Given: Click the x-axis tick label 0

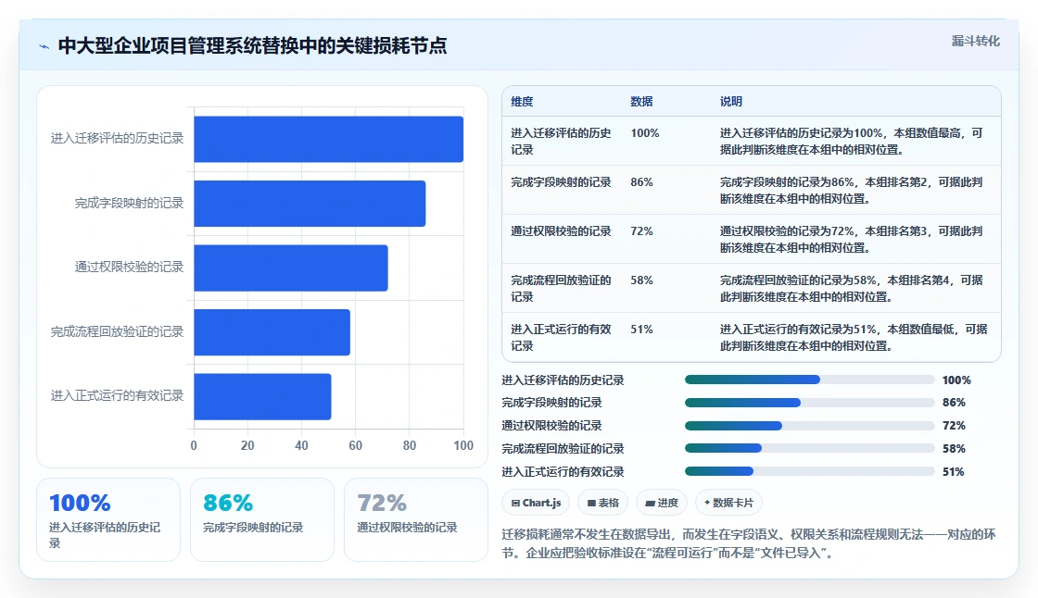Looking at the screenshot, I should pos(194,446).
